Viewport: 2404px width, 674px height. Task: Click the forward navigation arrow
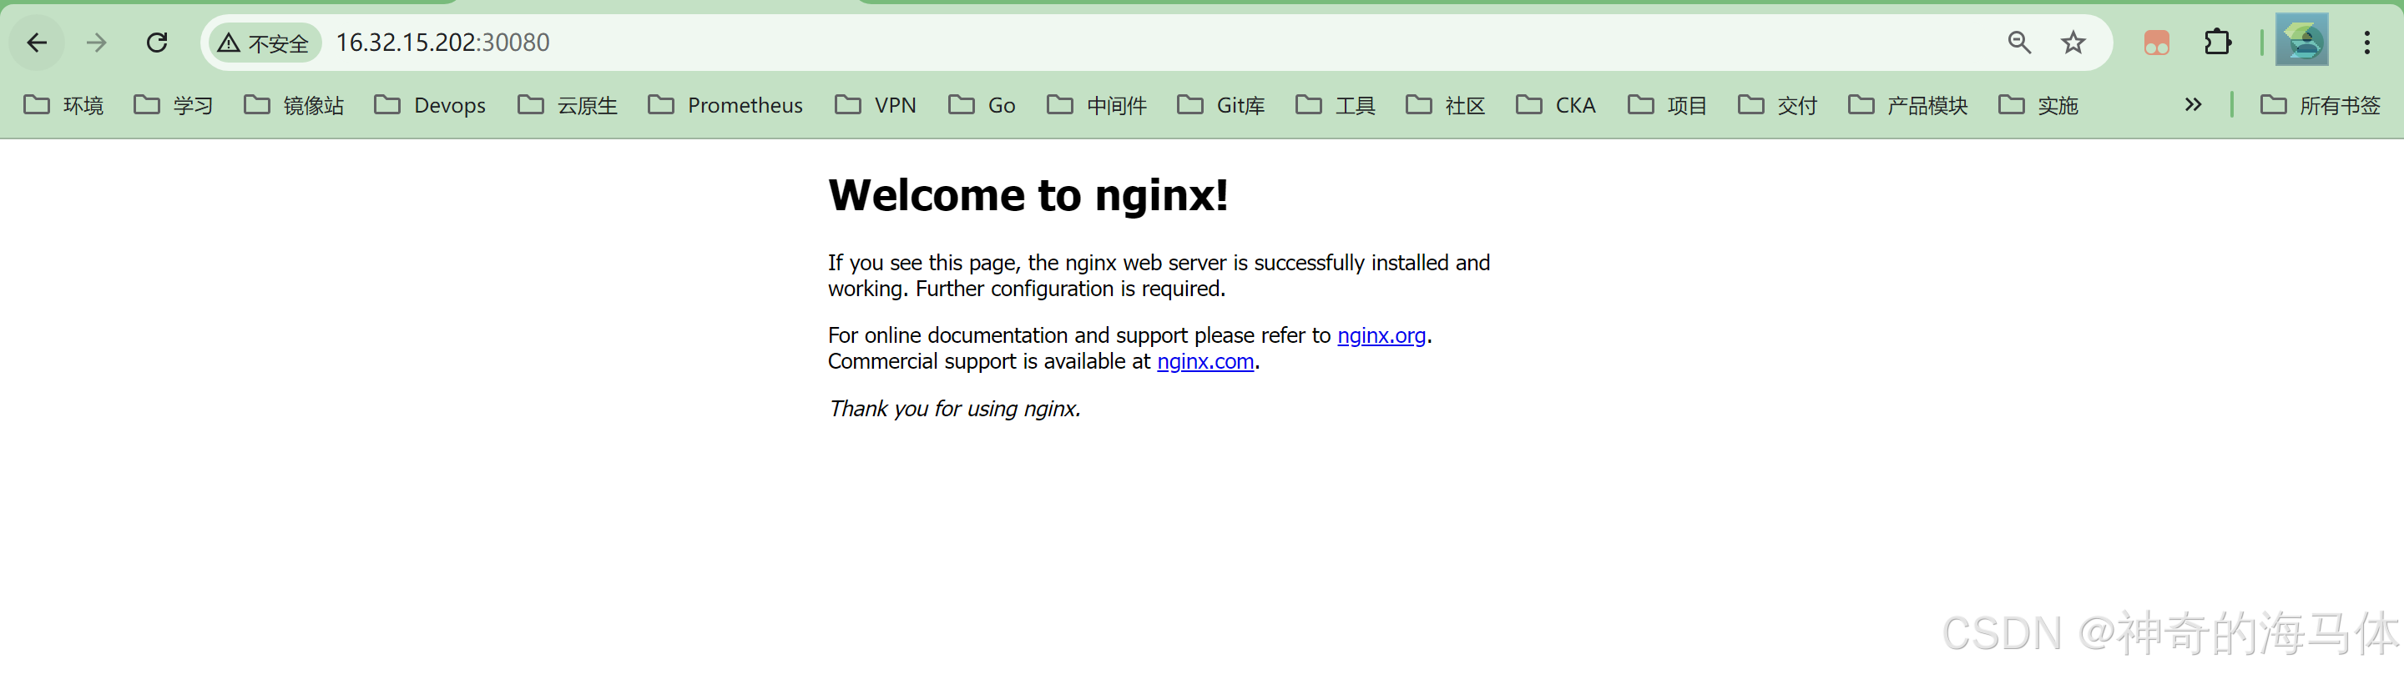click(x=96, y=42)
